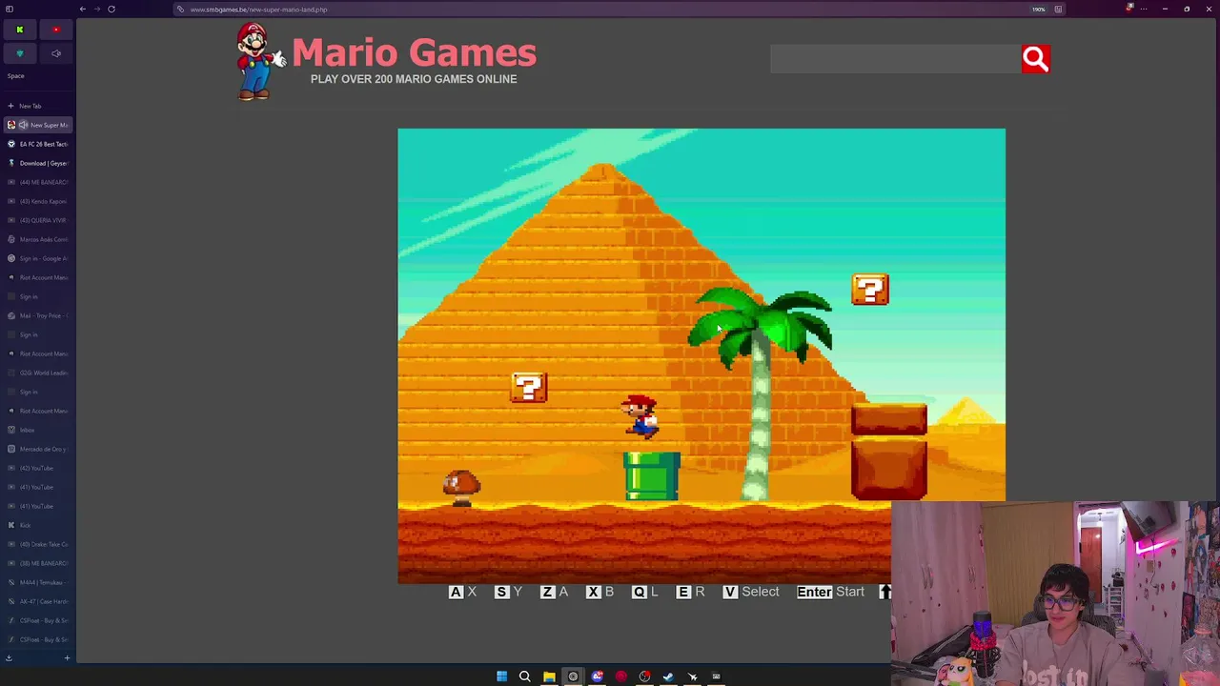The width and height of the screenshot is (1220, 686).
Task: Open the (40) Drake: Take Care tab
Action: [x=38, y=544]
